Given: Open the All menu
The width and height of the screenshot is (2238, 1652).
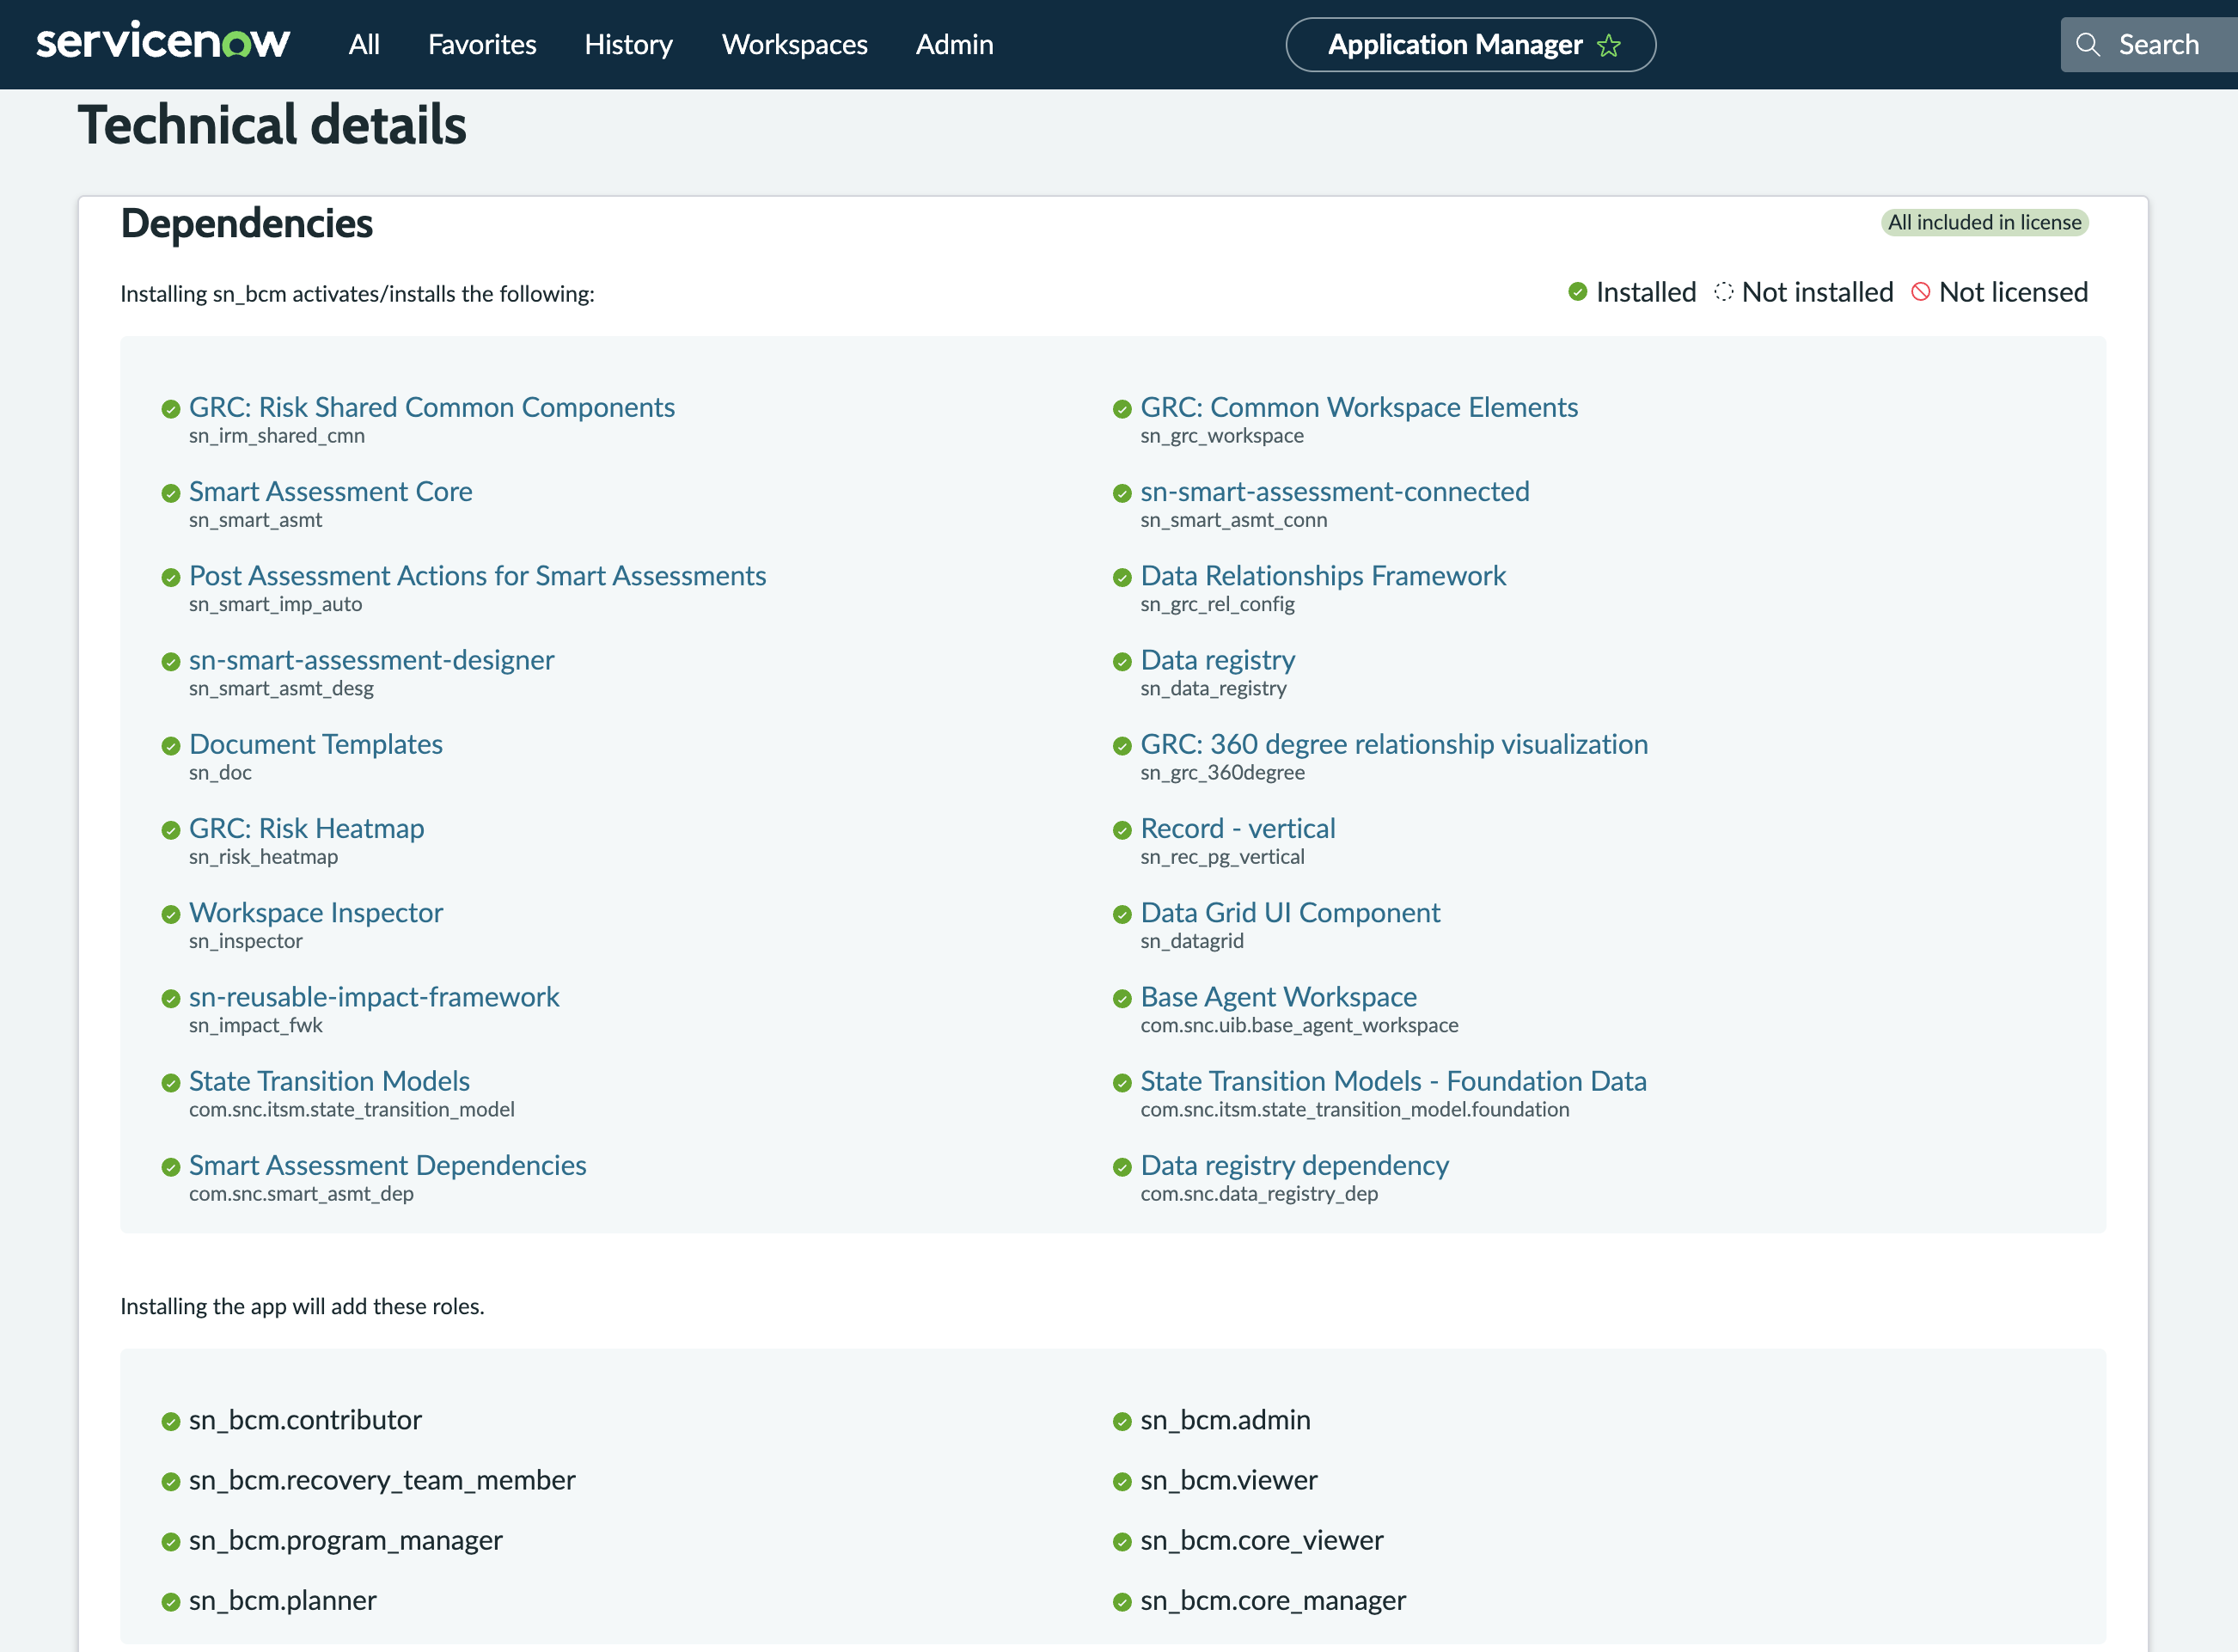Looking at the screenshot, I should tap(364, 45).
